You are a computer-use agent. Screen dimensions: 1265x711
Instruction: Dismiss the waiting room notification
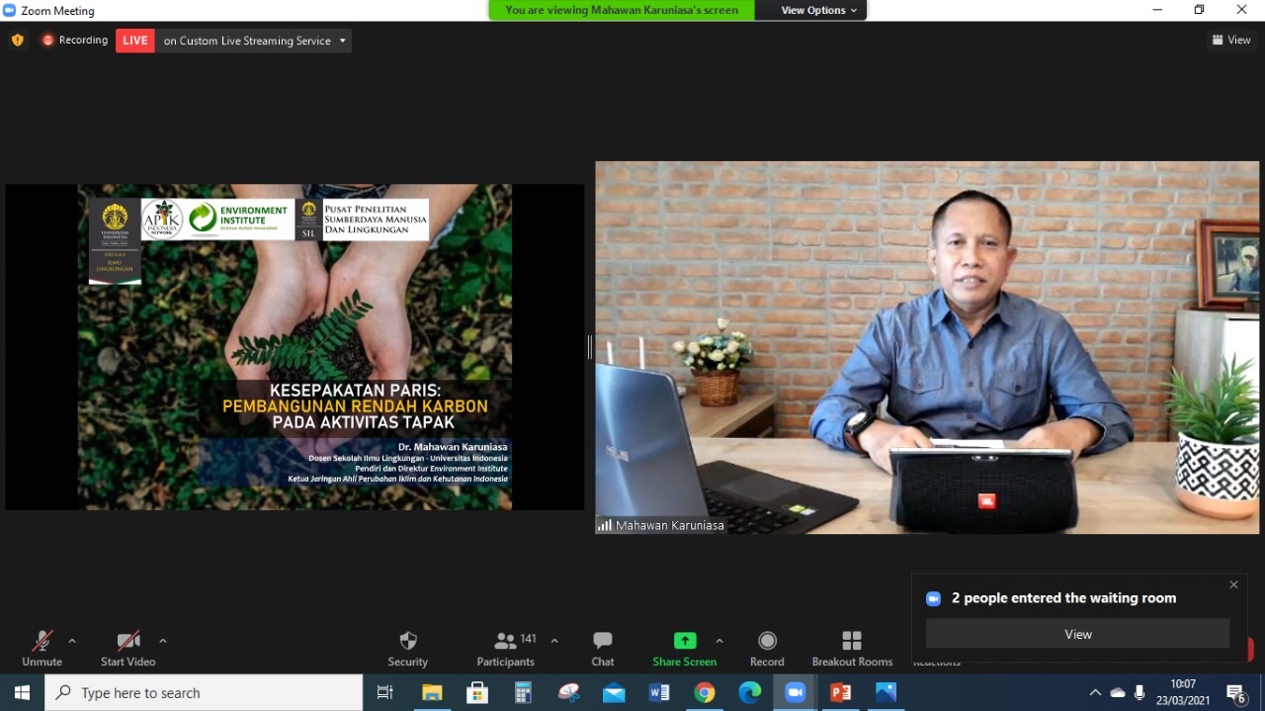[x=1233, y=584]
